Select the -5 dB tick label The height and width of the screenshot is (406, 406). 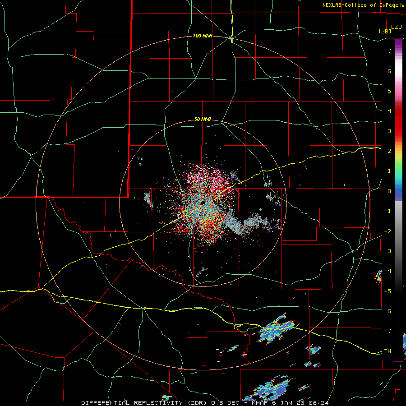[388, 291]
